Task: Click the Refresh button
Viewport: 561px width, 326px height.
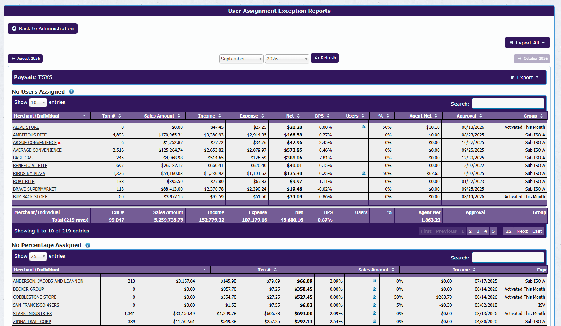Action: click(325, 58)
